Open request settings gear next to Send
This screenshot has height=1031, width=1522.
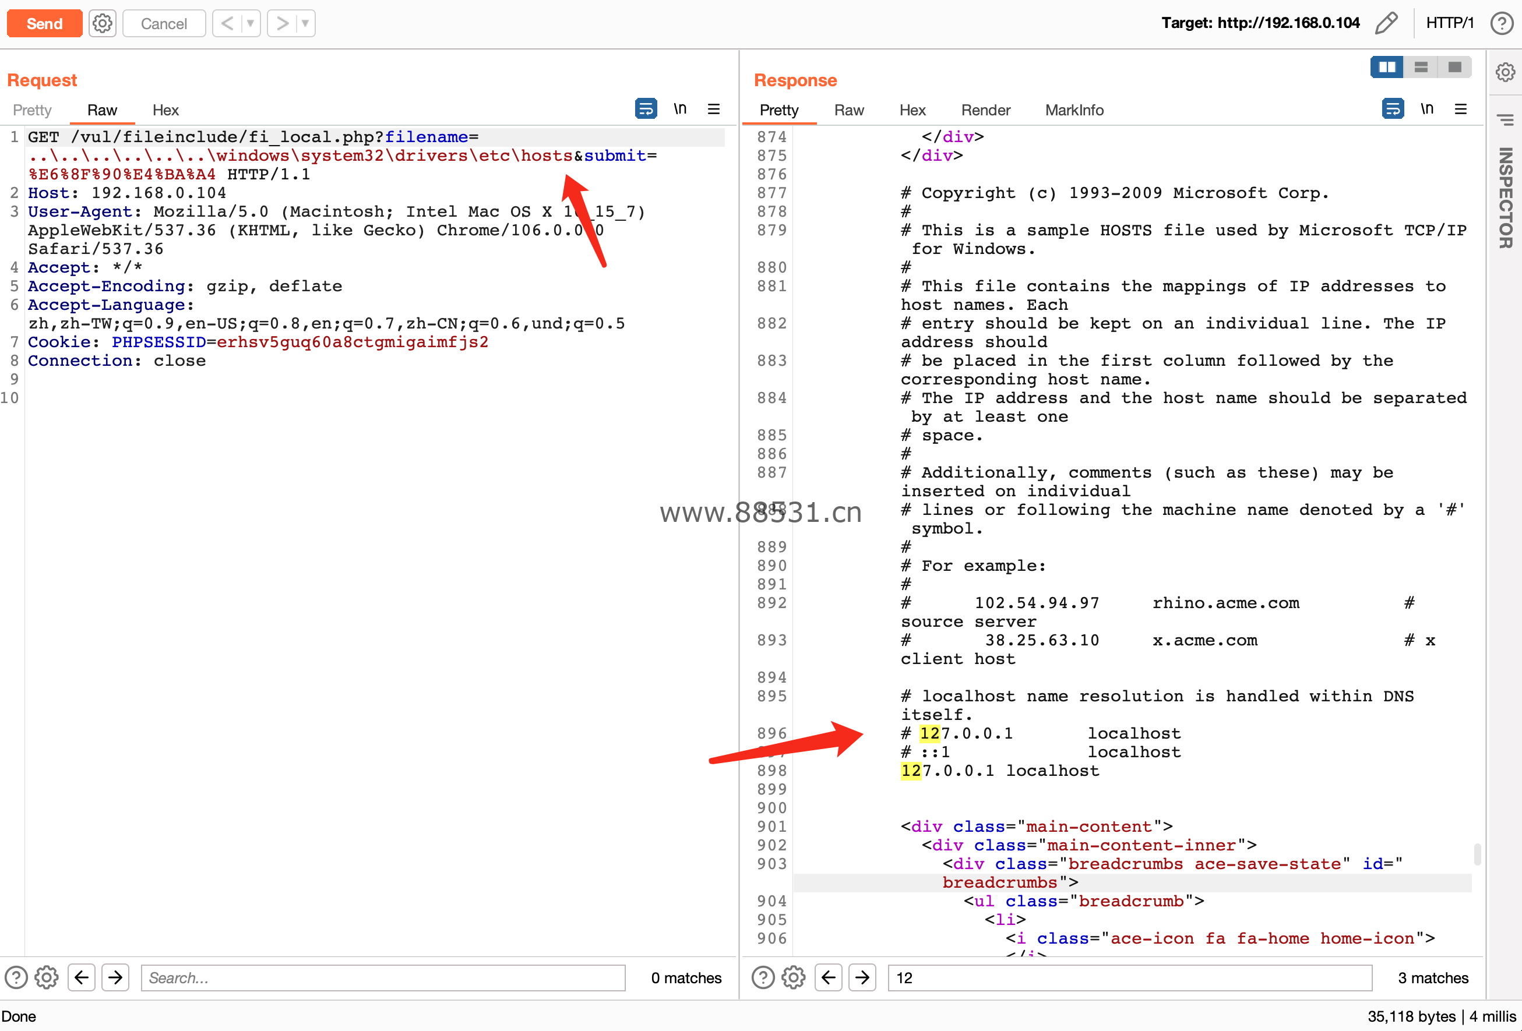point(102,23)
